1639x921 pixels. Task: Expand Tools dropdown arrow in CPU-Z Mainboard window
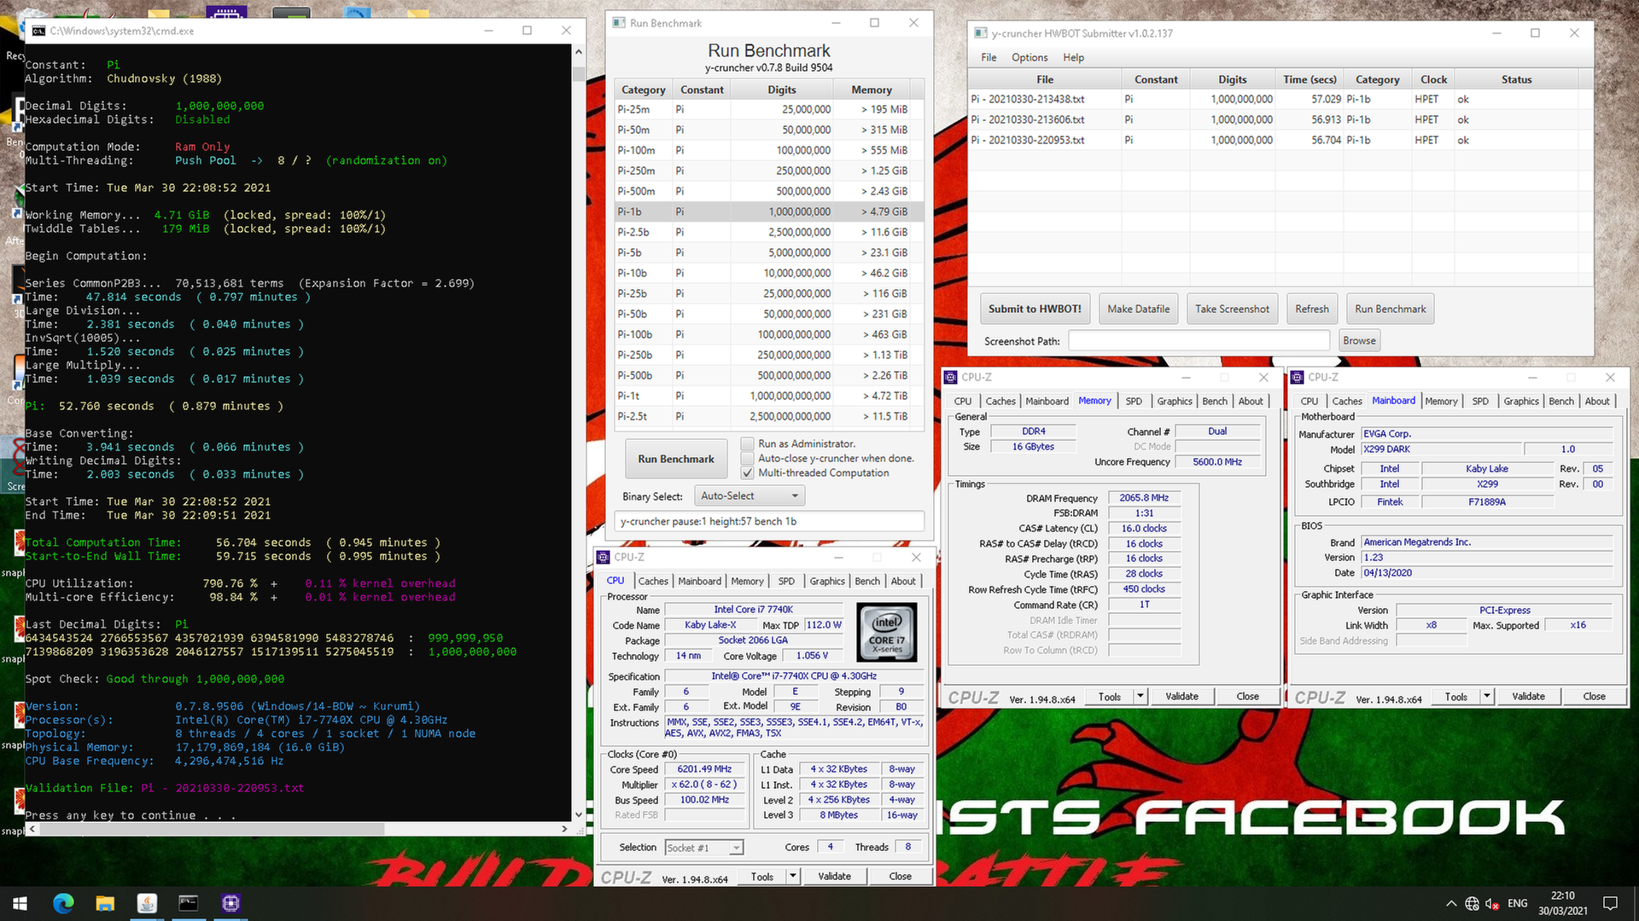point(1487,697)
